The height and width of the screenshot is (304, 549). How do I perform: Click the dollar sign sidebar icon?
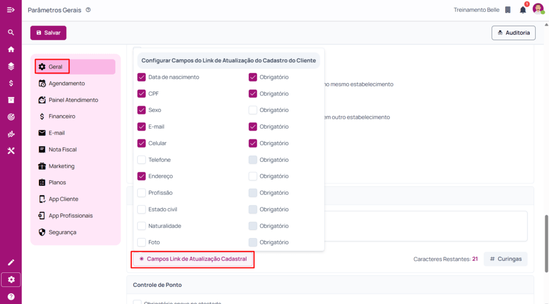11,83
